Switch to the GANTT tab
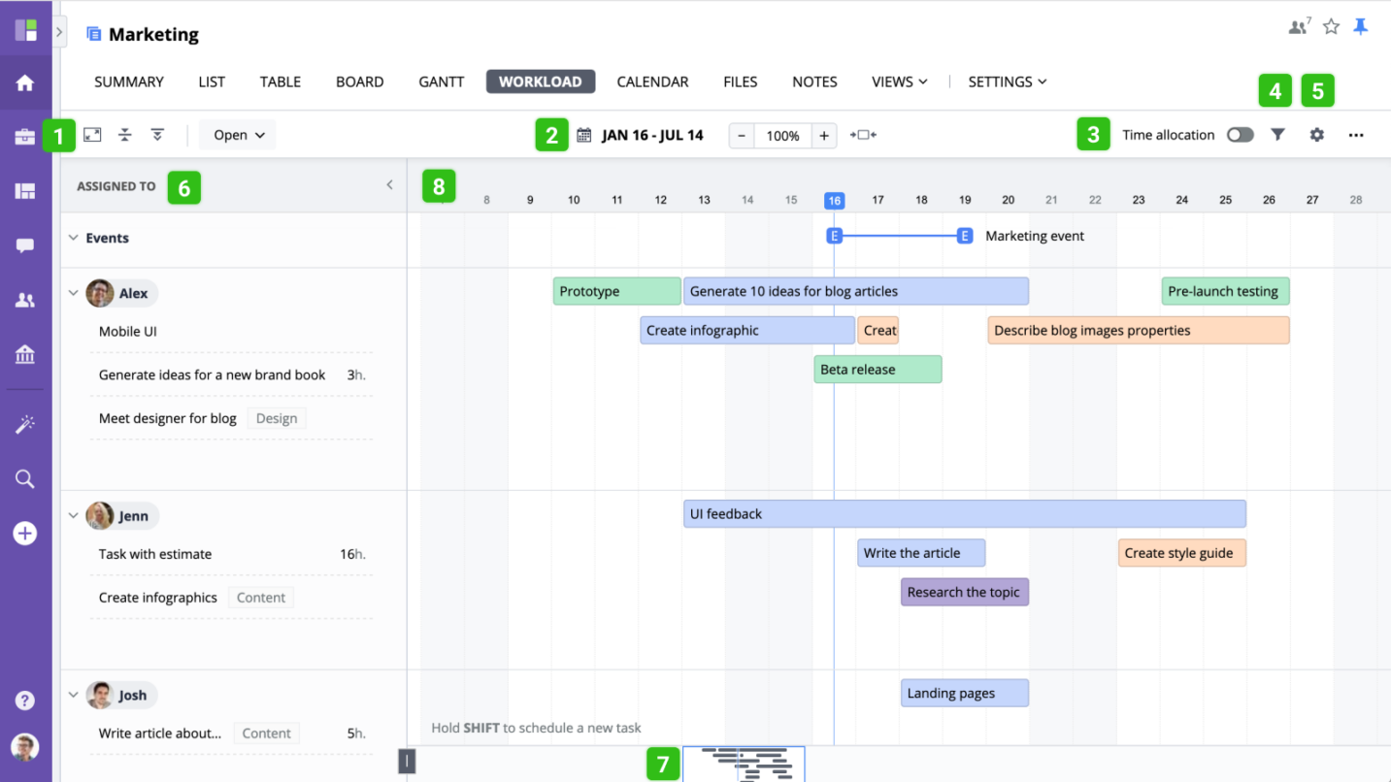This screenshot has height=782, width=1391. coord(441,81)
